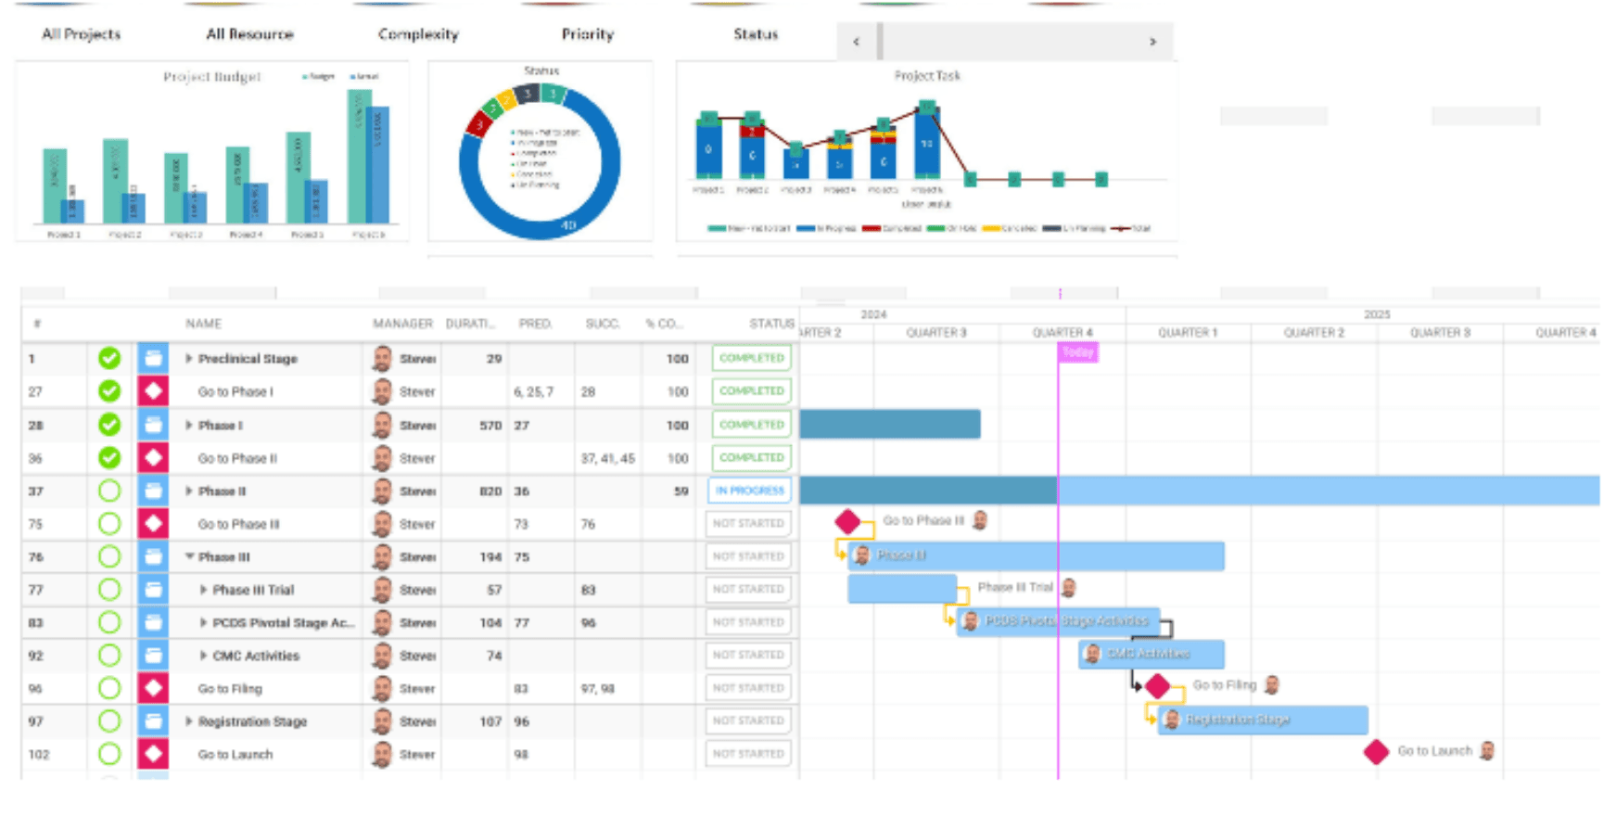Click the avatar on the Registration Stage Gantt bar

click(1172, 720)
